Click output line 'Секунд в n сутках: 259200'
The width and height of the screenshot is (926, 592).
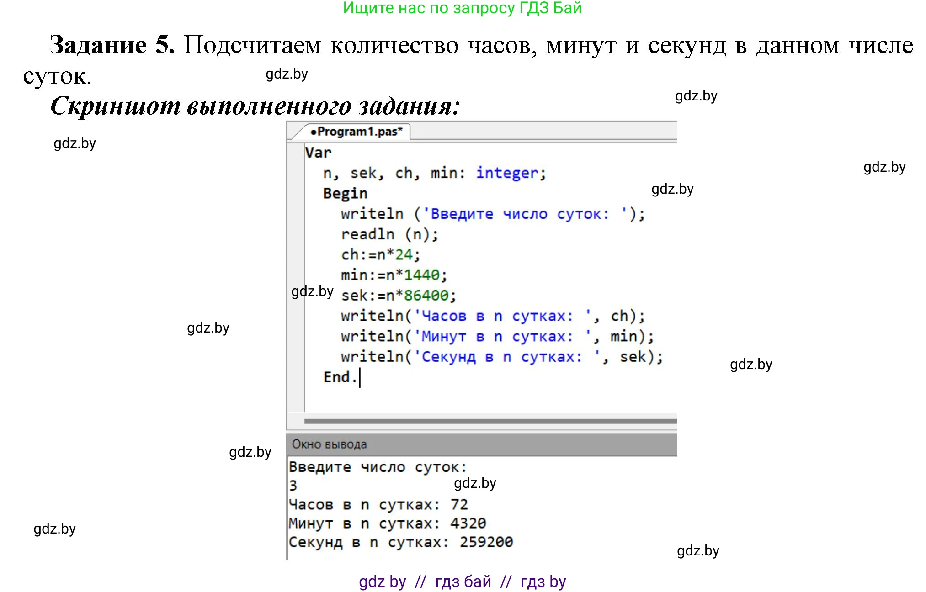pyautogui.click(x=400, y=541)
